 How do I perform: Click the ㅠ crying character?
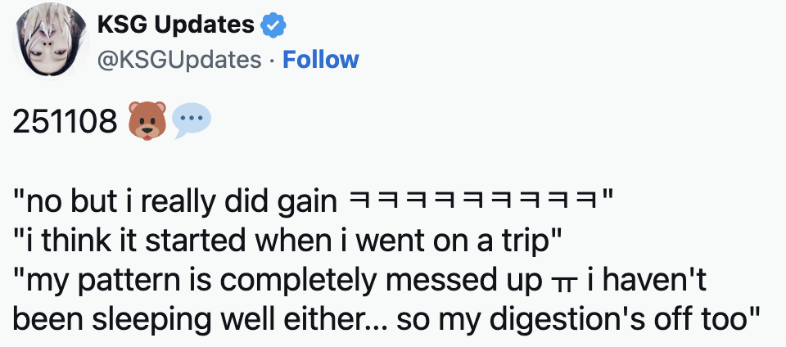563,282
